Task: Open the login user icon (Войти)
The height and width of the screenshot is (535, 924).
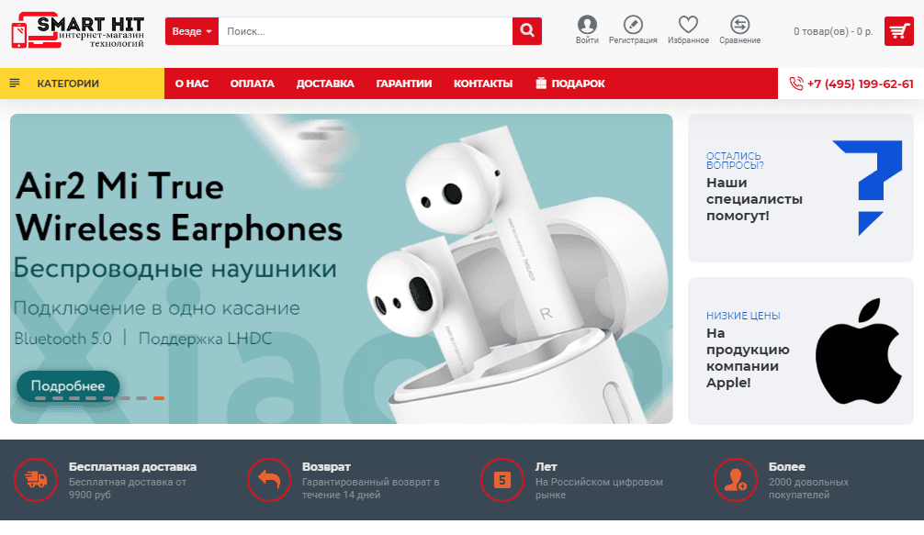Action: [x=587, y=25]
